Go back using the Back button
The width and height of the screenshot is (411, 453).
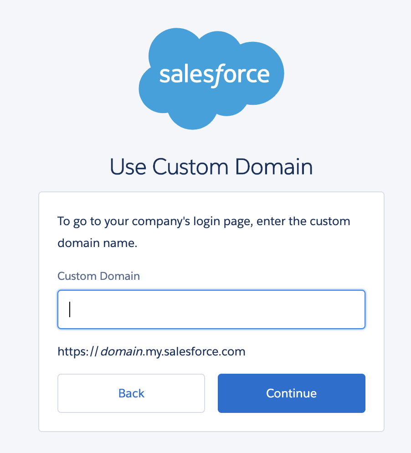pos(131,393)
